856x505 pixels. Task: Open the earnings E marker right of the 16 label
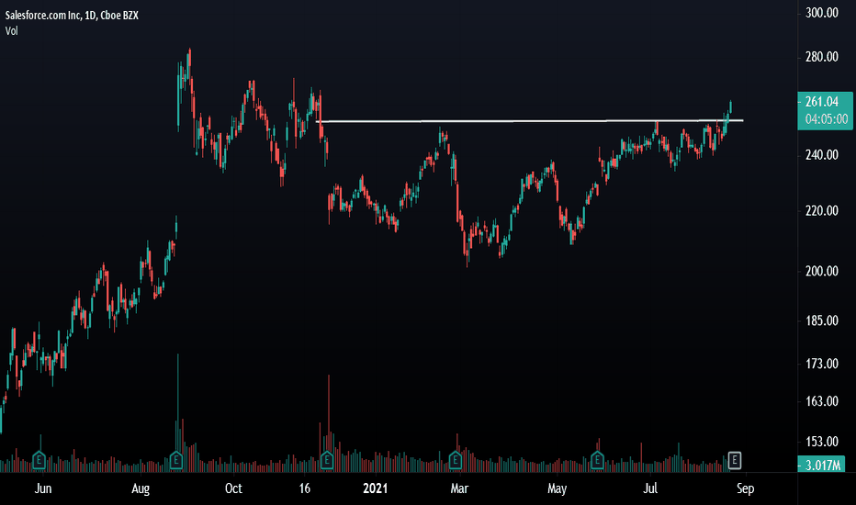pos(326,460)
